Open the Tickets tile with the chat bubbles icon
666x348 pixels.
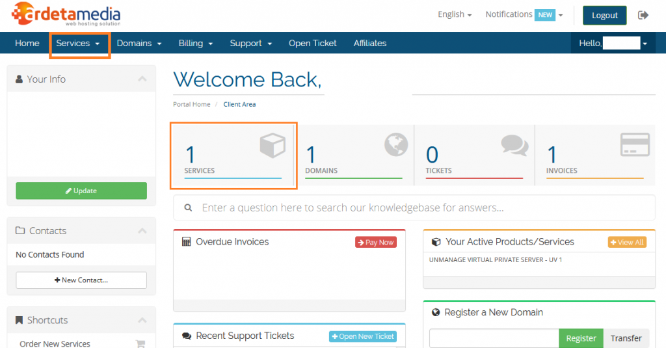coord(474,156)
